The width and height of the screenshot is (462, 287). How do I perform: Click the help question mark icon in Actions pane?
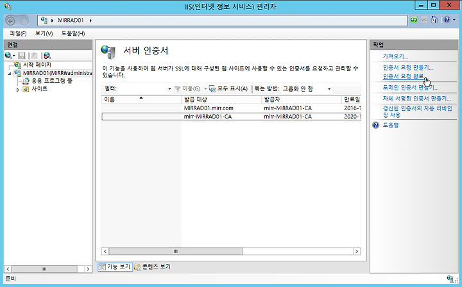[375, 126]
